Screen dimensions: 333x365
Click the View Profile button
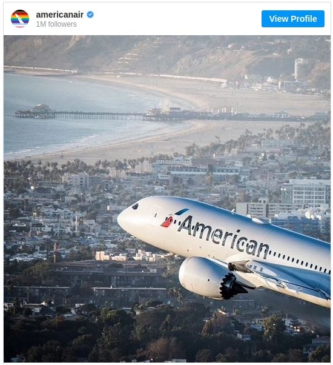coord(293,19)
